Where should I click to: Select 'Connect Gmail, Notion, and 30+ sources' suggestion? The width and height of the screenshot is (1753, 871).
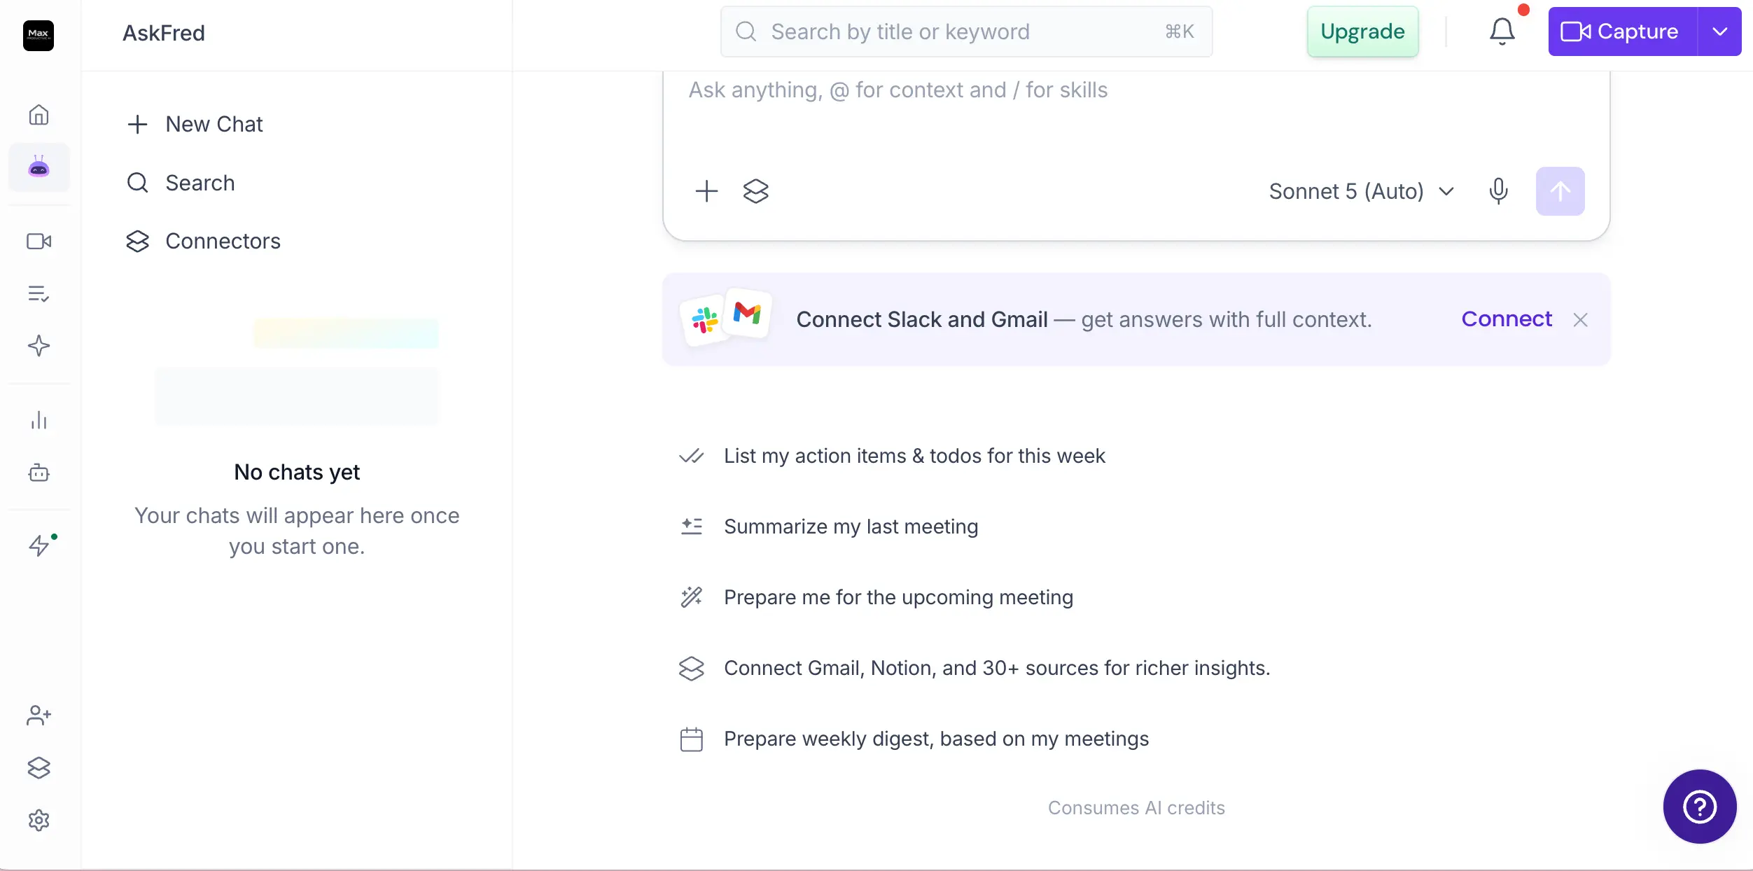[x=975, y=669]
